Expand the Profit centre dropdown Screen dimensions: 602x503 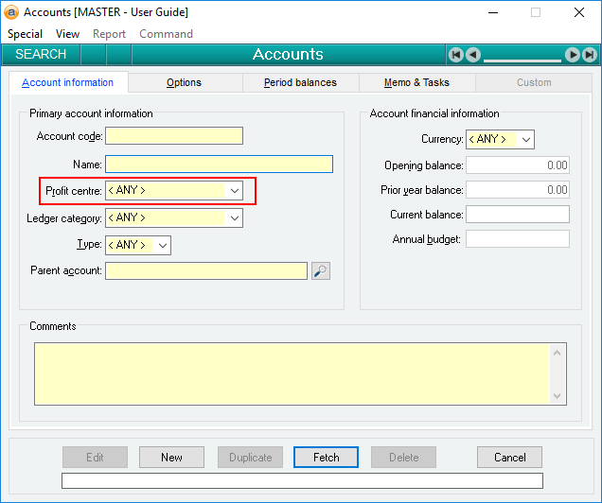point(234,191)
